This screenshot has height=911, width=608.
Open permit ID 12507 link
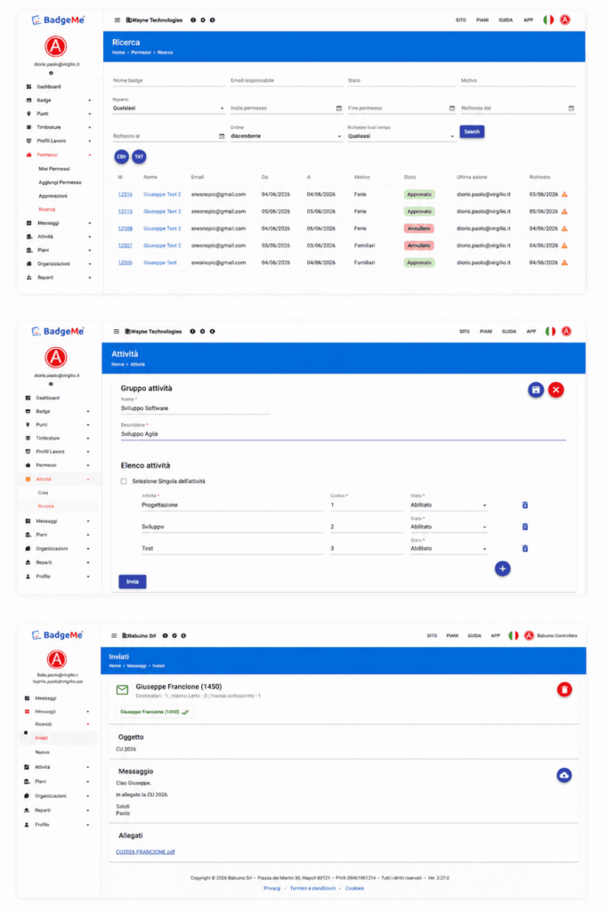coord(125,246)
